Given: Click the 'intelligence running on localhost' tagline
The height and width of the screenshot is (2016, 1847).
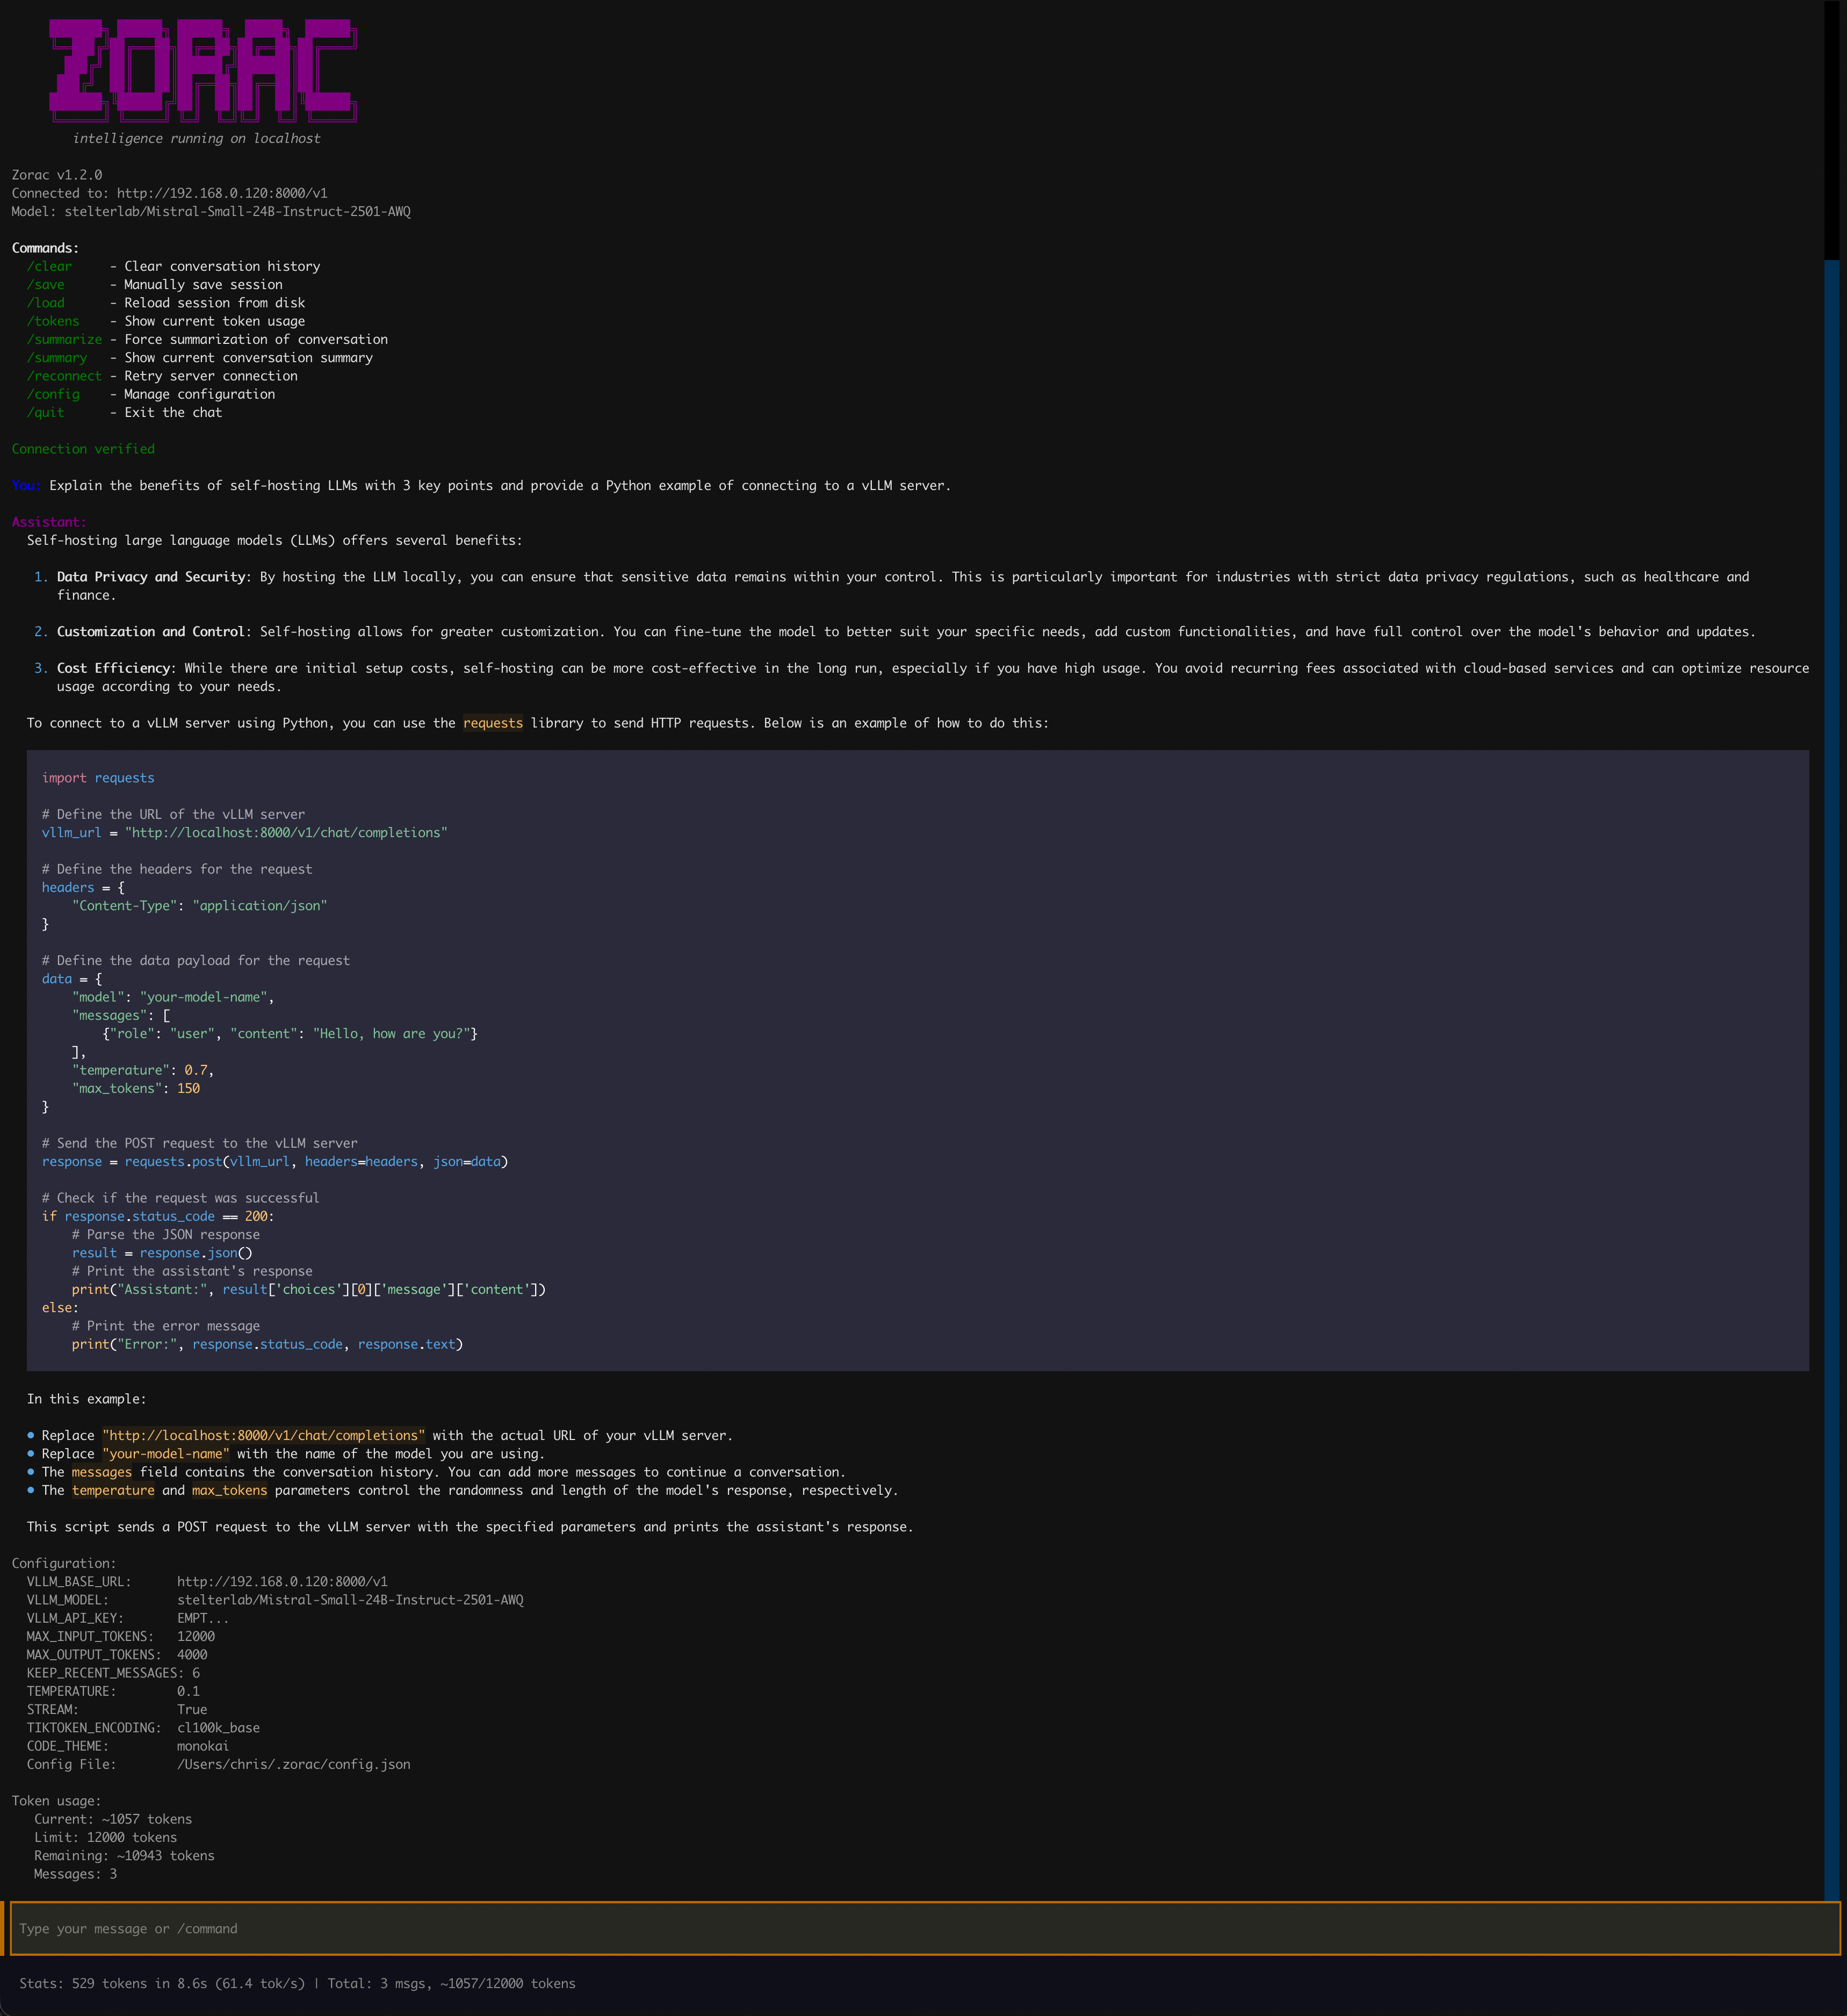Looking at the screenshot, I should click(x=196, y=138).
